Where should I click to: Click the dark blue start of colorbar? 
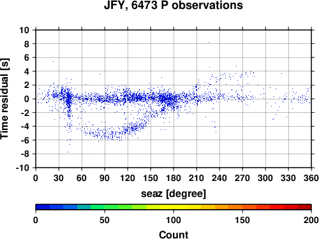tap(43, 207)
